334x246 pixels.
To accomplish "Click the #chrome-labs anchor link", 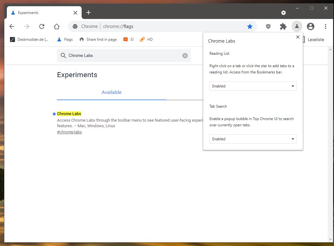I will point(69,132).
